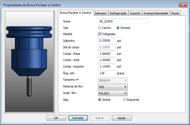Screen dimensions: 190x125
Task: Select the Broca Pontear e Centrar tab
Action: (x=76, y=13)
